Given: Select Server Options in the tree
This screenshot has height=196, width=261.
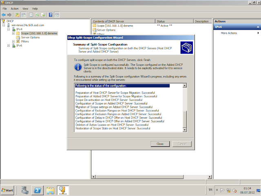Looking at the screenshot, I should click(30, 37).
